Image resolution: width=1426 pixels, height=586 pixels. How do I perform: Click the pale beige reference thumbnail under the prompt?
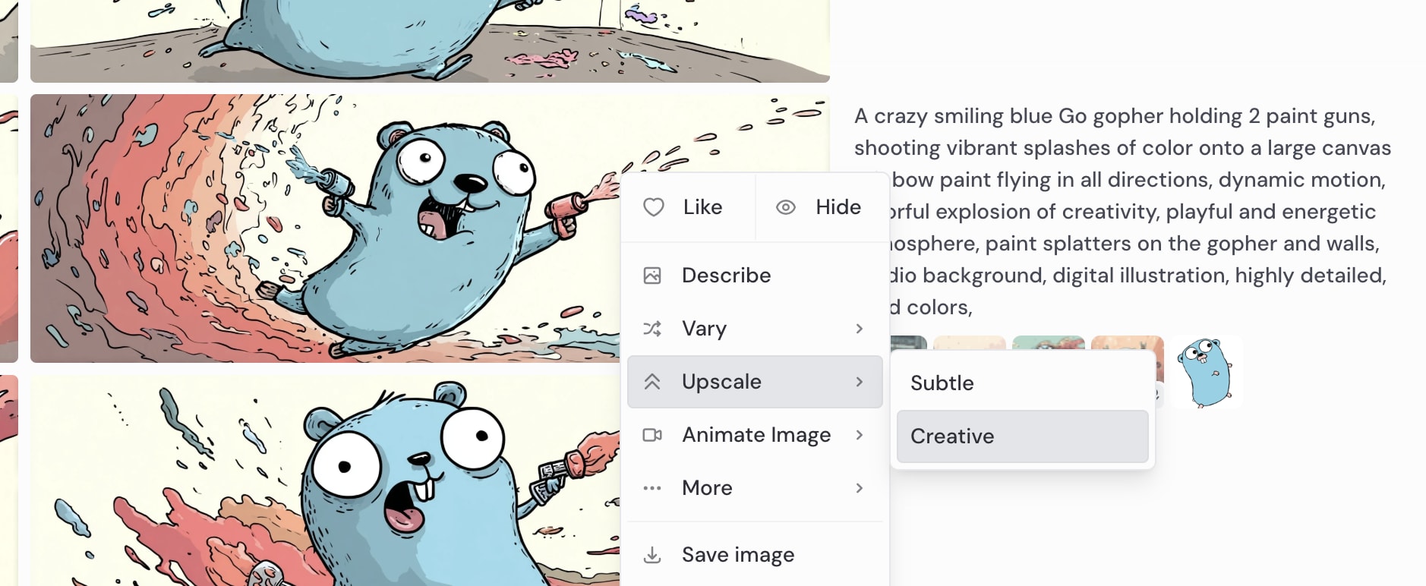pyautogui.click(x=969, y=344)
